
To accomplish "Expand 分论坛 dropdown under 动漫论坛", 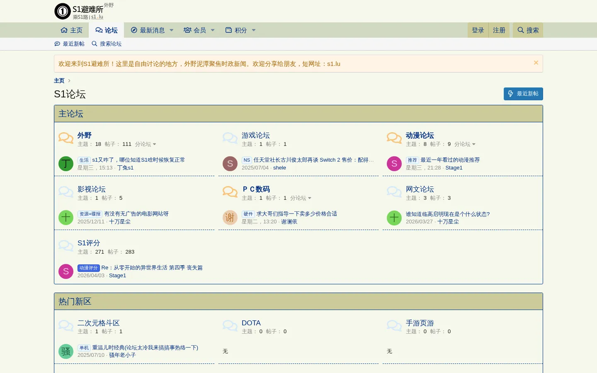I will coord(465,144).
